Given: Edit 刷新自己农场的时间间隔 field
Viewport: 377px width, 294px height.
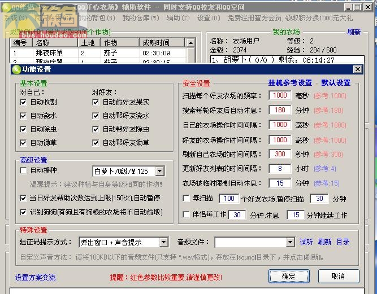Looking at the screenshot, I should coord(280,154).
